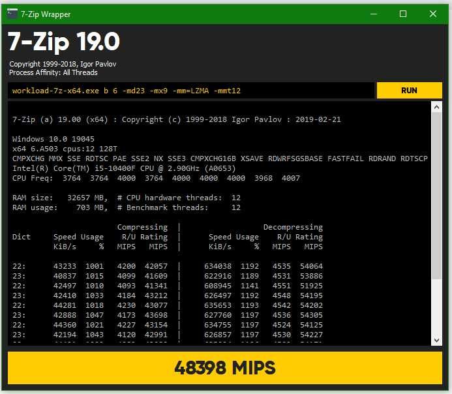452x394 pixels.
Task: Click the CPU frequency value 4007
Action: tap(291, 178)
